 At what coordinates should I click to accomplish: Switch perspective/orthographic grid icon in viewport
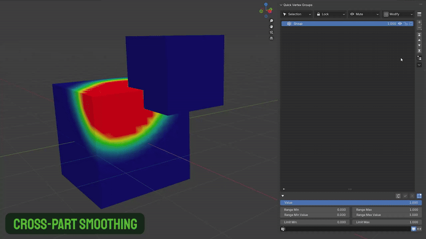271,38
